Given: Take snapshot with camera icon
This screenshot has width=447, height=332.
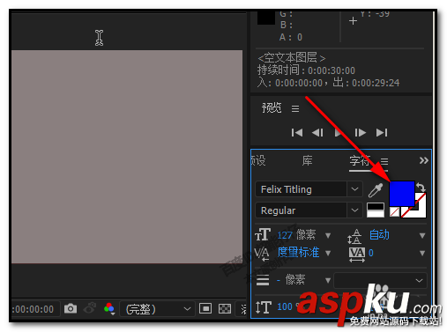Looking at the screenshot, I should point(71,309).
